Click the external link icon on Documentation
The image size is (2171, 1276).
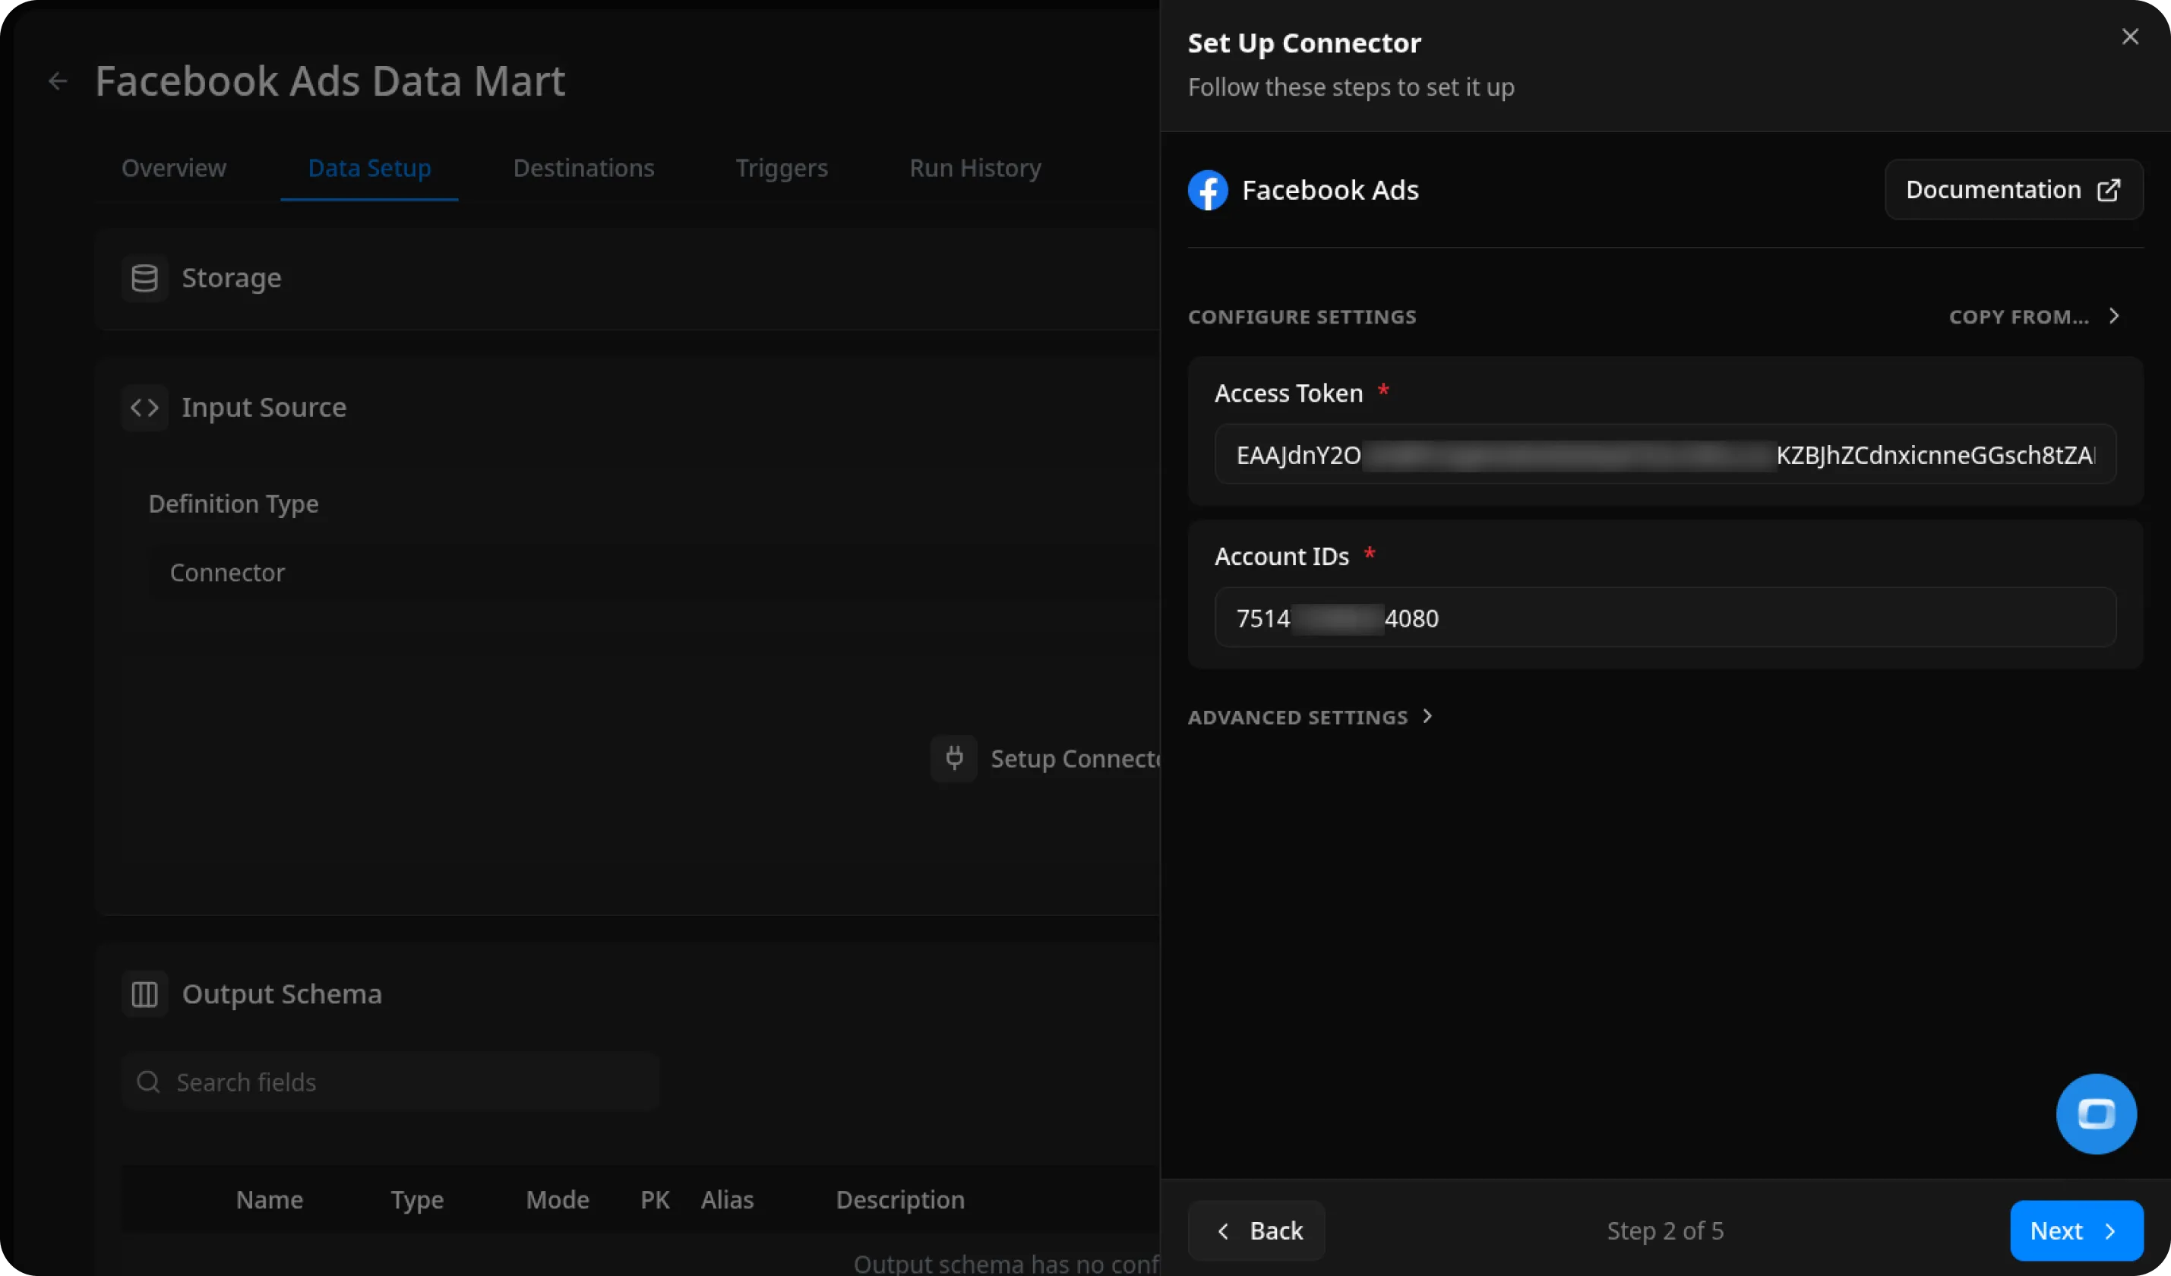pos(2109,190)
